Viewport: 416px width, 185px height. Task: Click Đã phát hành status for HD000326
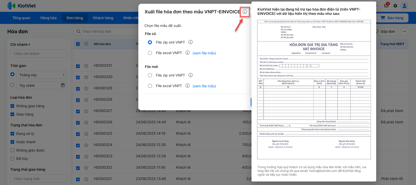pos(392,122)
